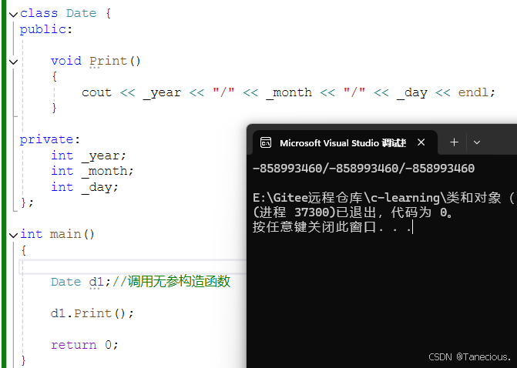Click the console line 按任意键关闭此窗口
Screen dimensions: 517x368
click(332, 226)
